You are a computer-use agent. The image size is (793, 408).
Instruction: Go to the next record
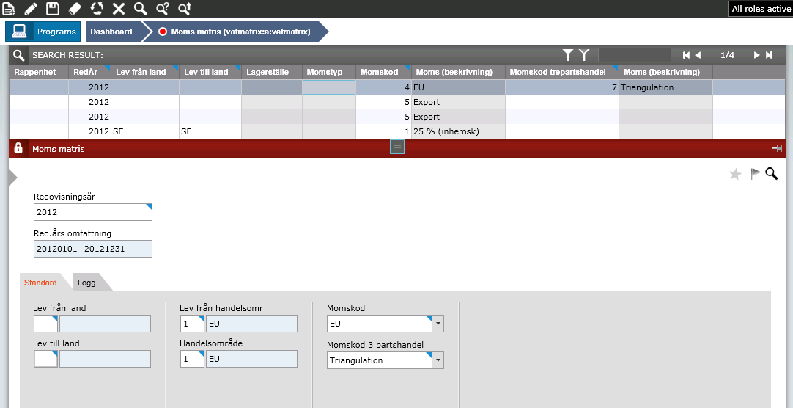click(757, 55)
